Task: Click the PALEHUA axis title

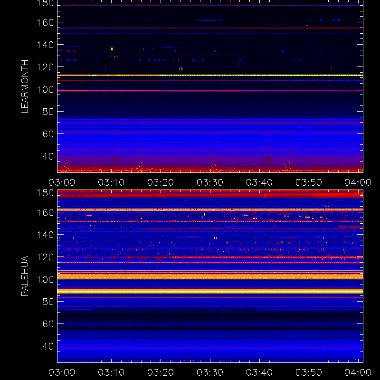Action: point(25,276)
